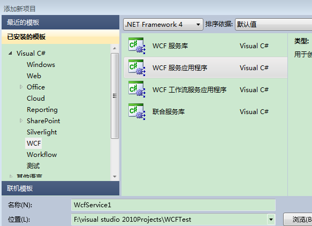Click Visual C# label in WCF 工作流服务应用程序 row

[254, 90]
